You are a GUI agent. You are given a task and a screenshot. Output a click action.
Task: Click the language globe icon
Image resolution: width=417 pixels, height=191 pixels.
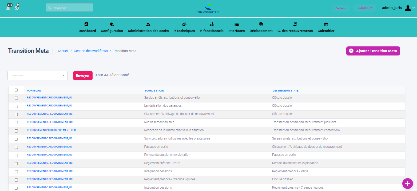coord(17,8)
